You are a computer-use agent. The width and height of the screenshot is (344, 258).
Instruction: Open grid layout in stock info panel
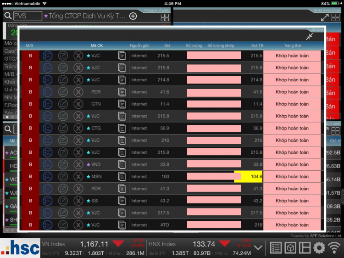(x=165, y=17)
